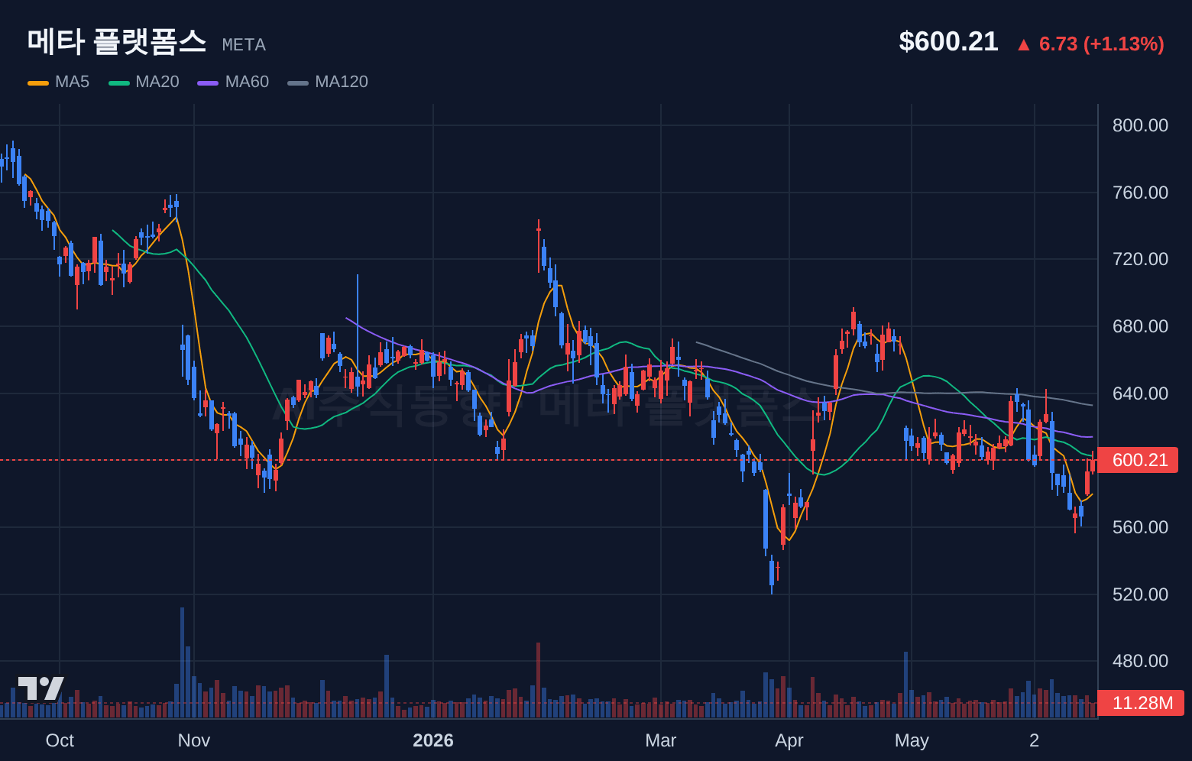Image resolution: width=1192 pixels, height=761 pixels.
Task: Click the gray MA120 color swatch
Action: coord(298,83)
